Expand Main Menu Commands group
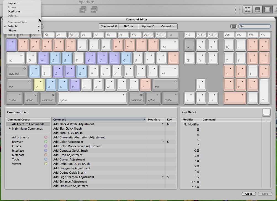The width and height of the screenshot is (277, 201). 10,128
